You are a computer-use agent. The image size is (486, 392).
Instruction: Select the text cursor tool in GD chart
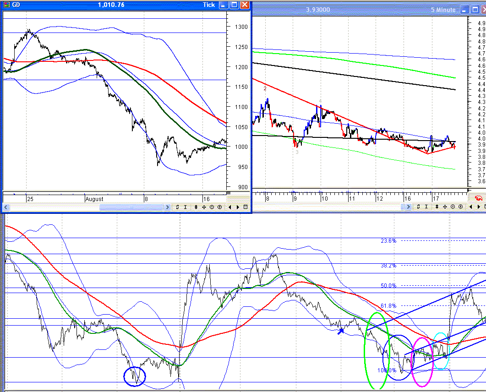coord(186,207)
